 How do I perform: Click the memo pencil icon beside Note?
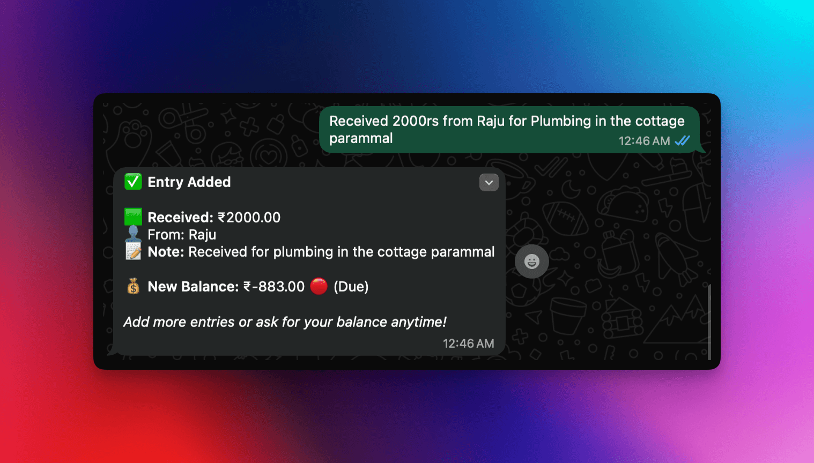[133, 251]
